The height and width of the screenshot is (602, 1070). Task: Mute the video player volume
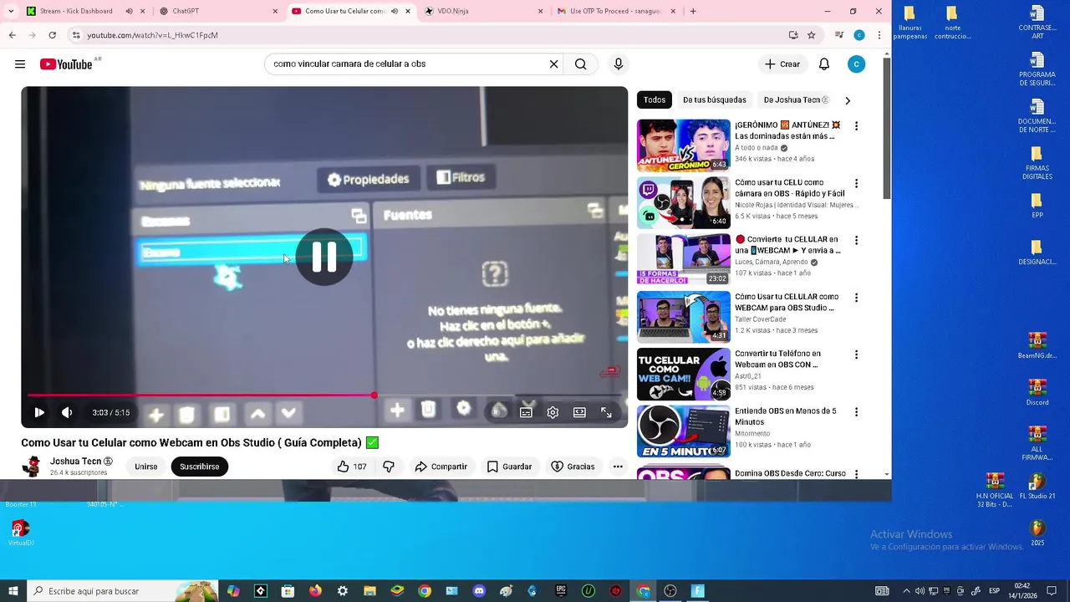tap(67, 412)
